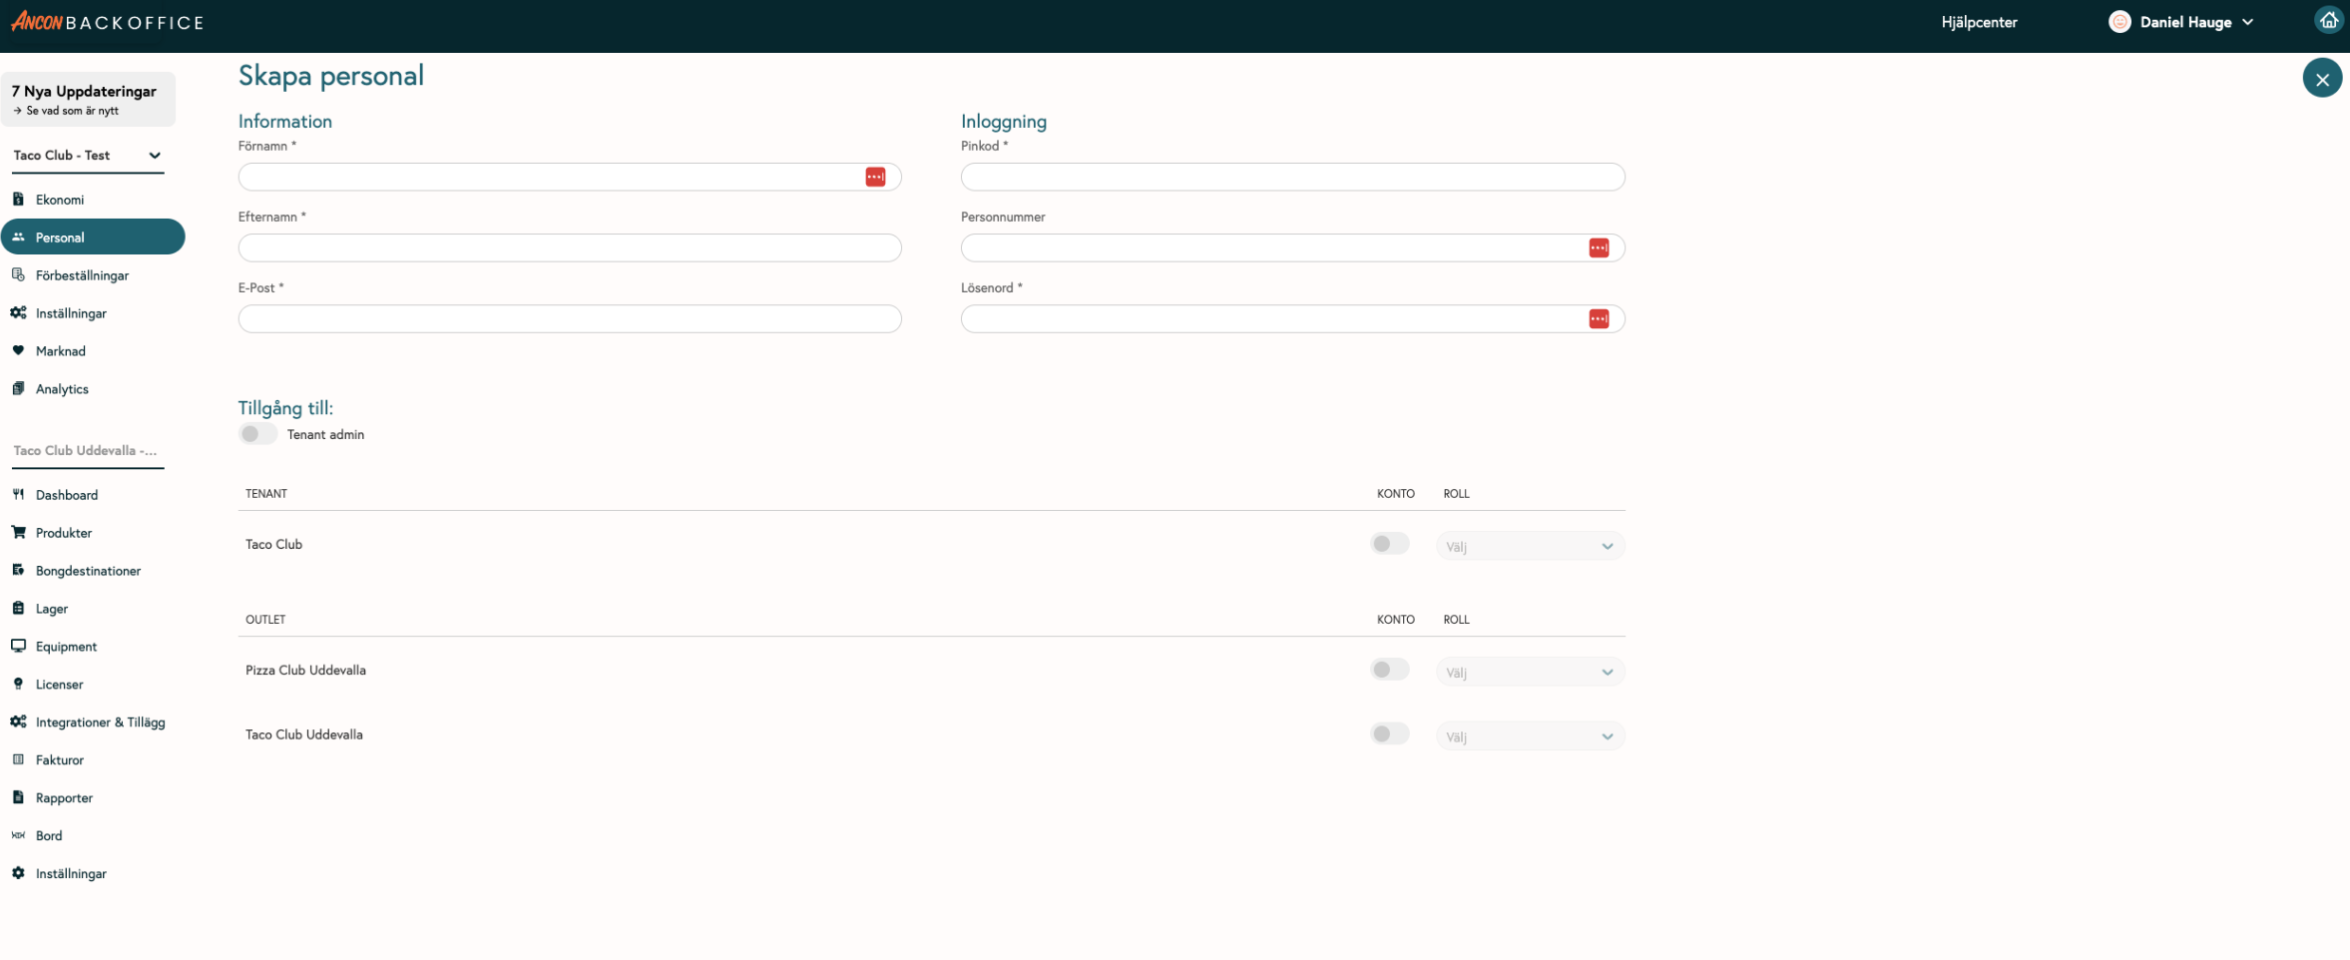Go to Rapporter in the sidebar

pyautogui.click(x=64, y=798)
